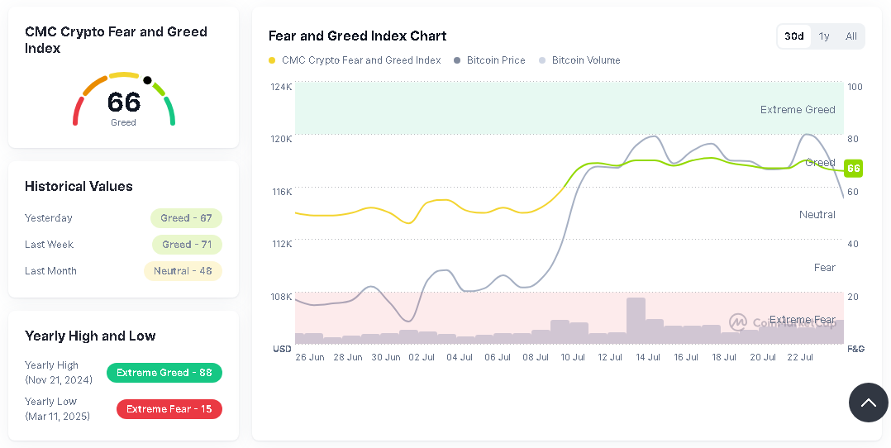Click the Greed - 71 last week badge
This screenshot has height=448, width=891.
coord(187,245)
